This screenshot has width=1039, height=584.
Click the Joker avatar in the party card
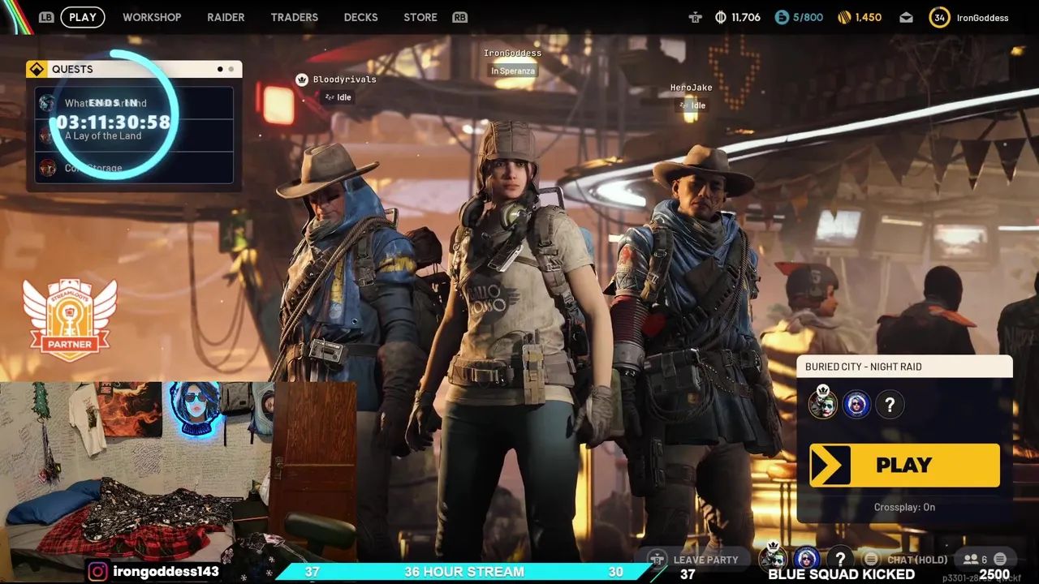point(822,403)
